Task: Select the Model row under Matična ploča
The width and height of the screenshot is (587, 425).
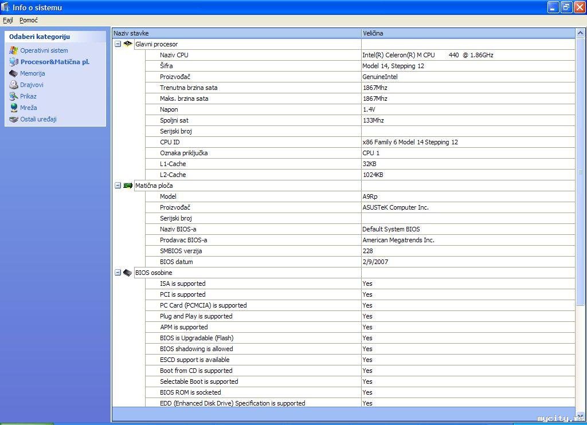Action: pos(360,196)
